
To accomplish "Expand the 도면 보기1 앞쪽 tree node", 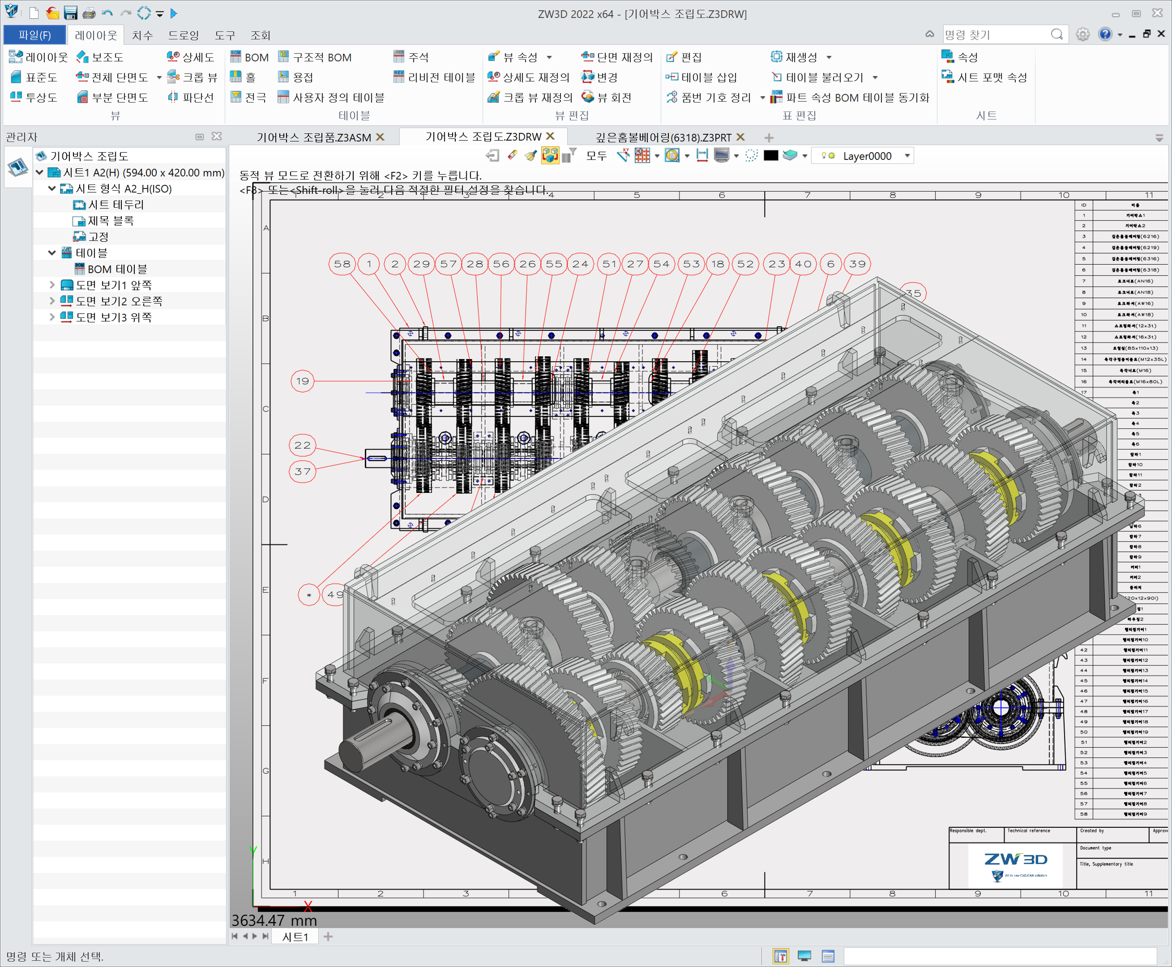I will 52,285.
